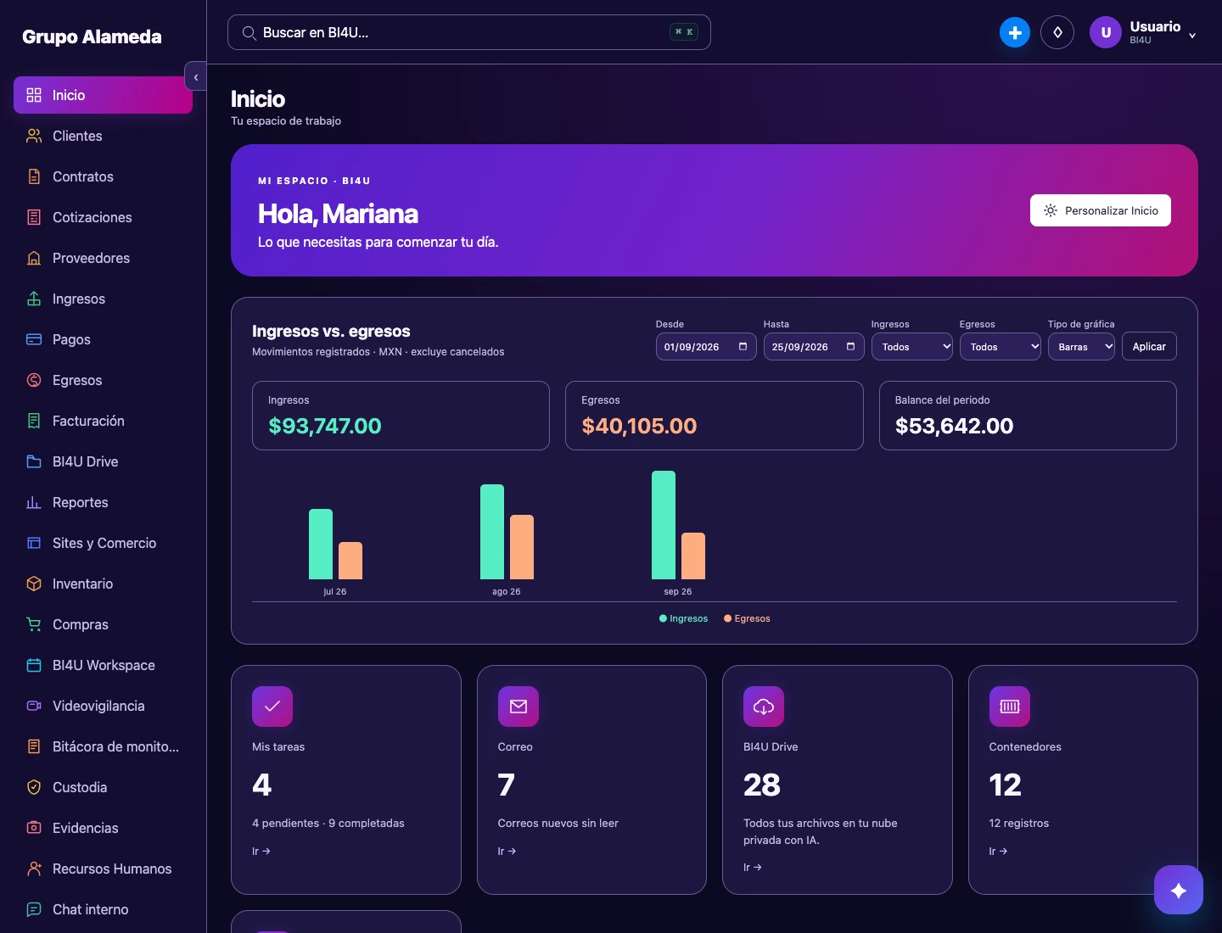Viewport: 1222px width, 933px height.
Task: Follow the Ir link under Contenedores
Action: point(998,851)
